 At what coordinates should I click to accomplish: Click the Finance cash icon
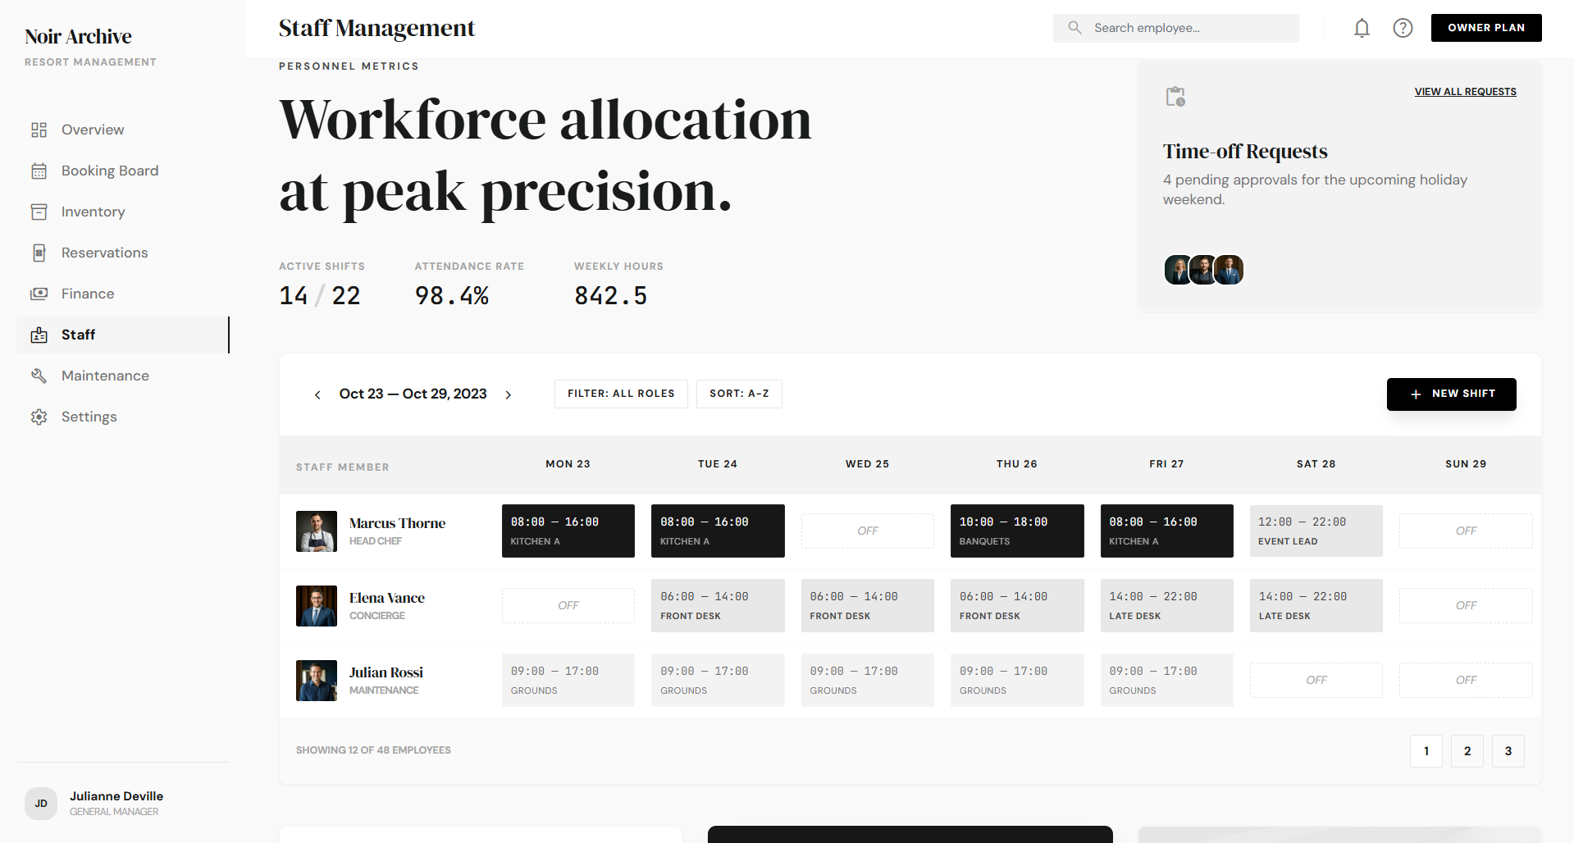(39, 294)
